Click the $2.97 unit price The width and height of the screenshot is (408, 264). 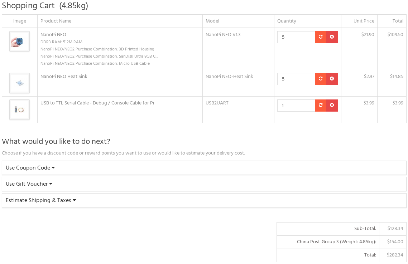[369, 77]
